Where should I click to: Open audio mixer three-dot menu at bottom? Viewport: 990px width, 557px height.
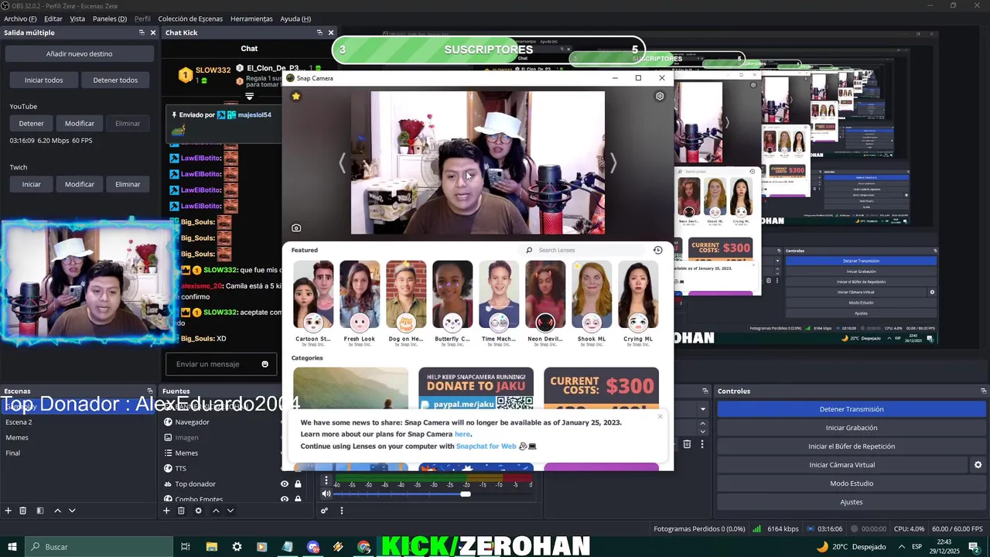point(341,511)
